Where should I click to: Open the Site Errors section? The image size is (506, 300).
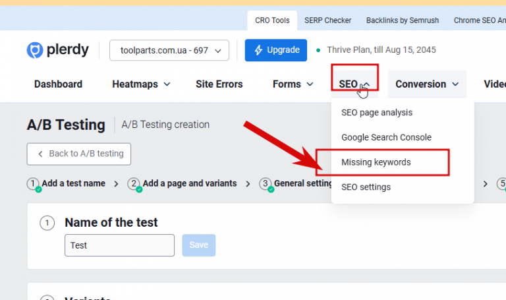[219, 84]
